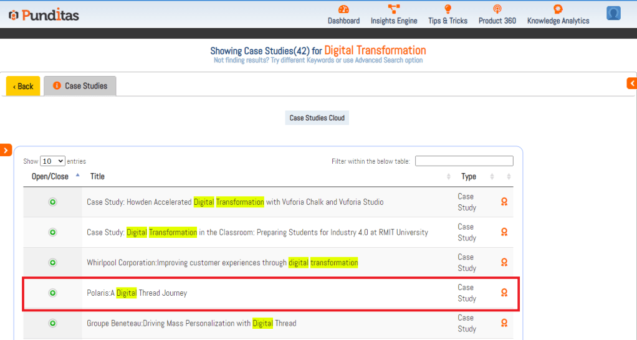
Task: Open the Show entries count dropdown
Action: pyautogui.click(x=53, y=161)
